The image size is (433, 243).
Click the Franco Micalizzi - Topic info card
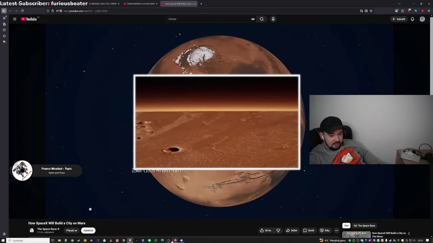[47, 170]
